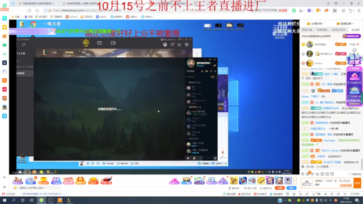Screen dimensions: 363x204
Task: Open the extensions grid icon in browser toolbar
Action: tap(335, 10)
